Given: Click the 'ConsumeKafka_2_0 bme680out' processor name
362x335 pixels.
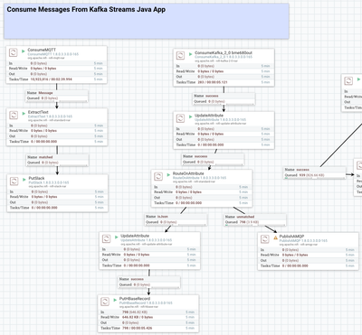Looking at the screenshot, I should pyautogui.click(x=224, y=52).
